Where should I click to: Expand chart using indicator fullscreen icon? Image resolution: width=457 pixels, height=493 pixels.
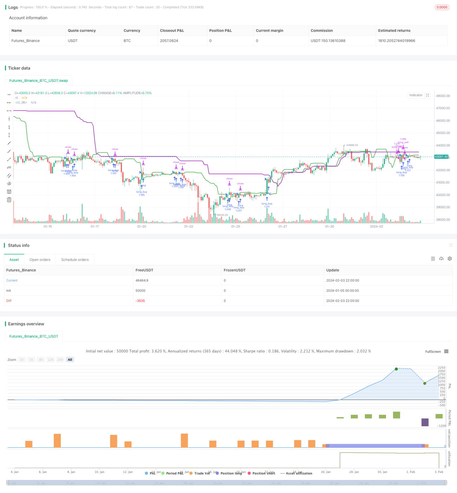[x=427, y=95]
